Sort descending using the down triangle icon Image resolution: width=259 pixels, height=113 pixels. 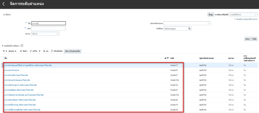point(168,58)
